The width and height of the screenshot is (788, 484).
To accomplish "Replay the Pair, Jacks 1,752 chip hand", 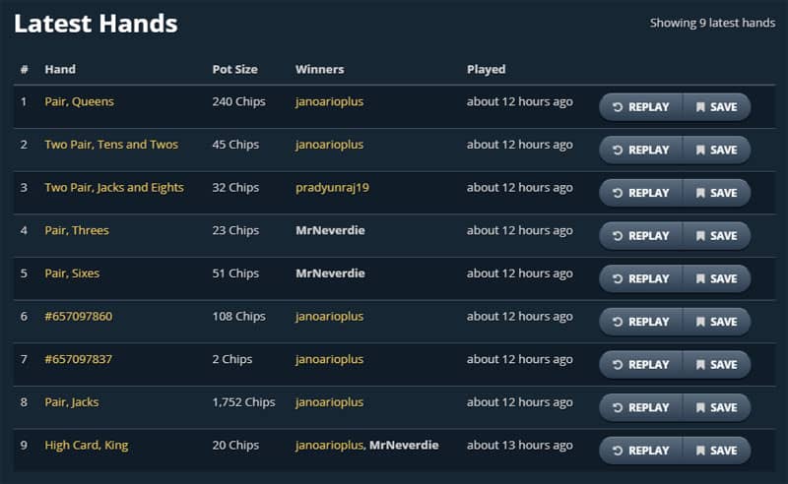I will click(641, 407).
